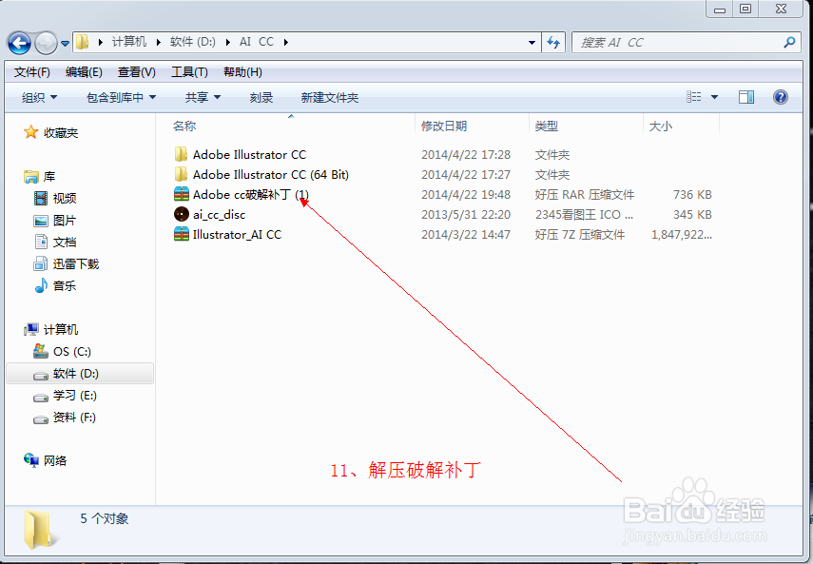This screenshot has width=813, height=564.
Task: Click the ai_cc_disc disc icon
Action: (181, 214)
